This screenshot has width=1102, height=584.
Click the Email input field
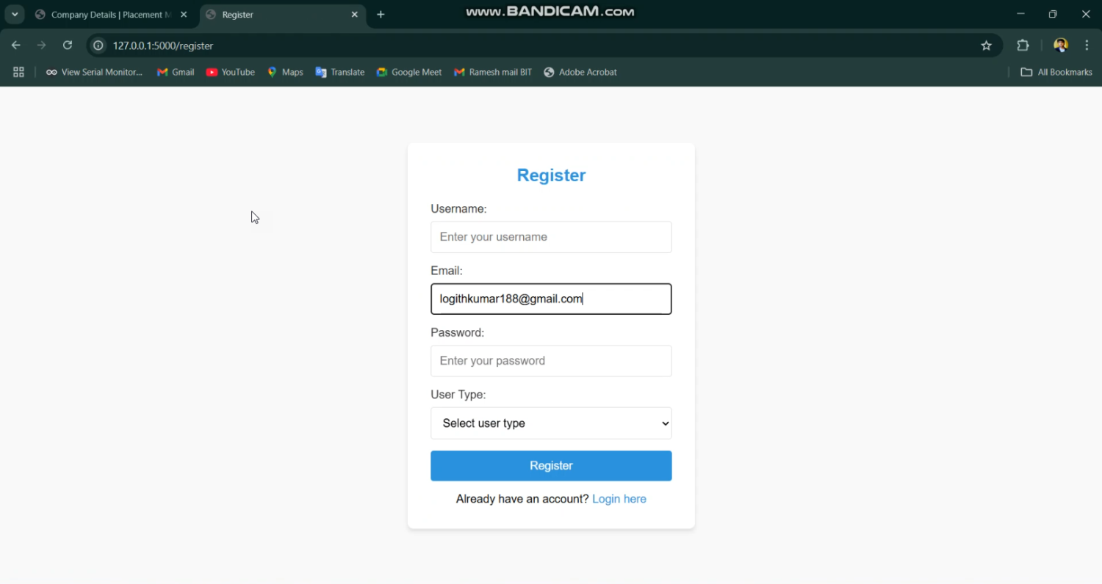551,299
